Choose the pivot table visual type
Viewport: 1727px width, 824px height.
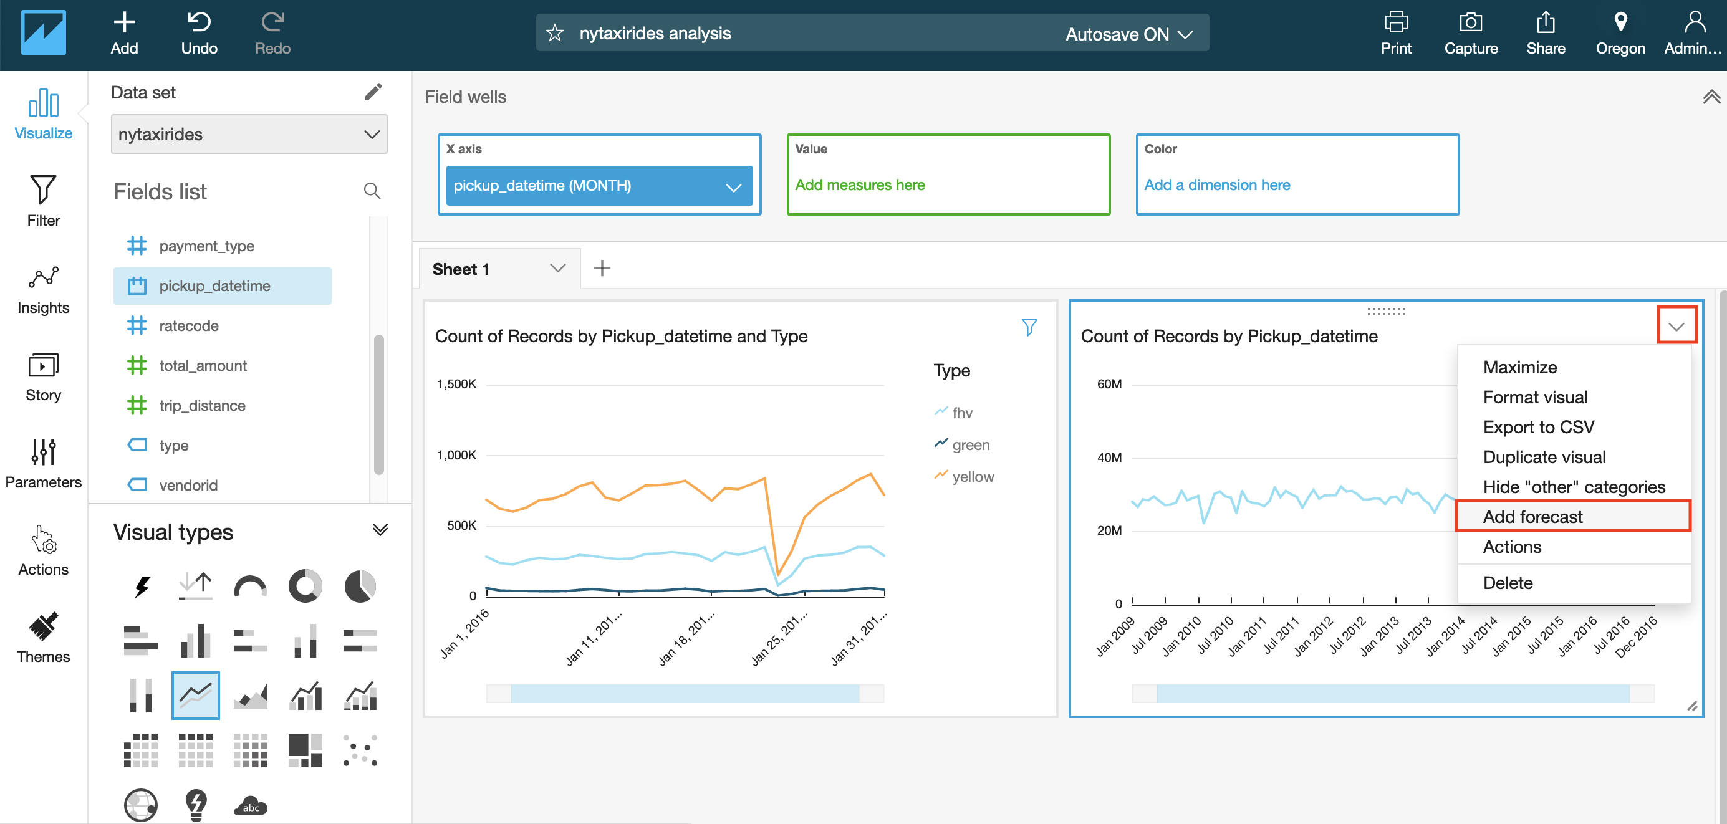[x=141, y=750]
